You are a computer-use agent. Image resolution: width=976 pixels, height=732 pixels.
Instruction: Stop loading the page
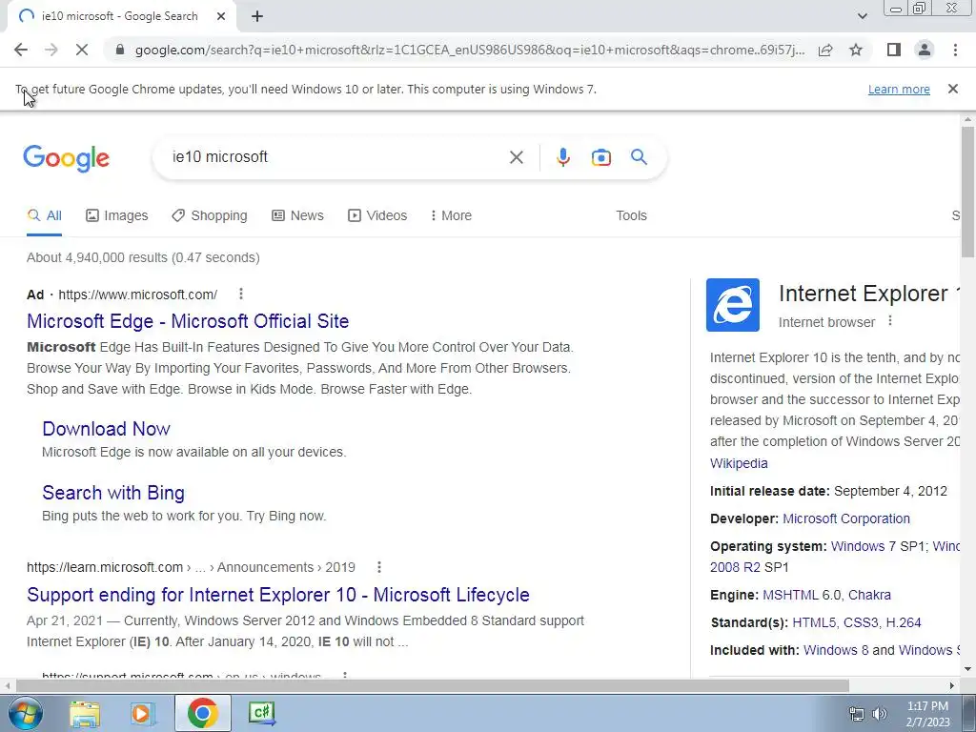coord(82,50)
